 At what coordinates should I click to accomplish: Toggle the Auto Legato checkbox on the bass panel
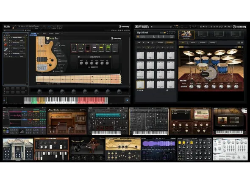[x=59, y=65]
